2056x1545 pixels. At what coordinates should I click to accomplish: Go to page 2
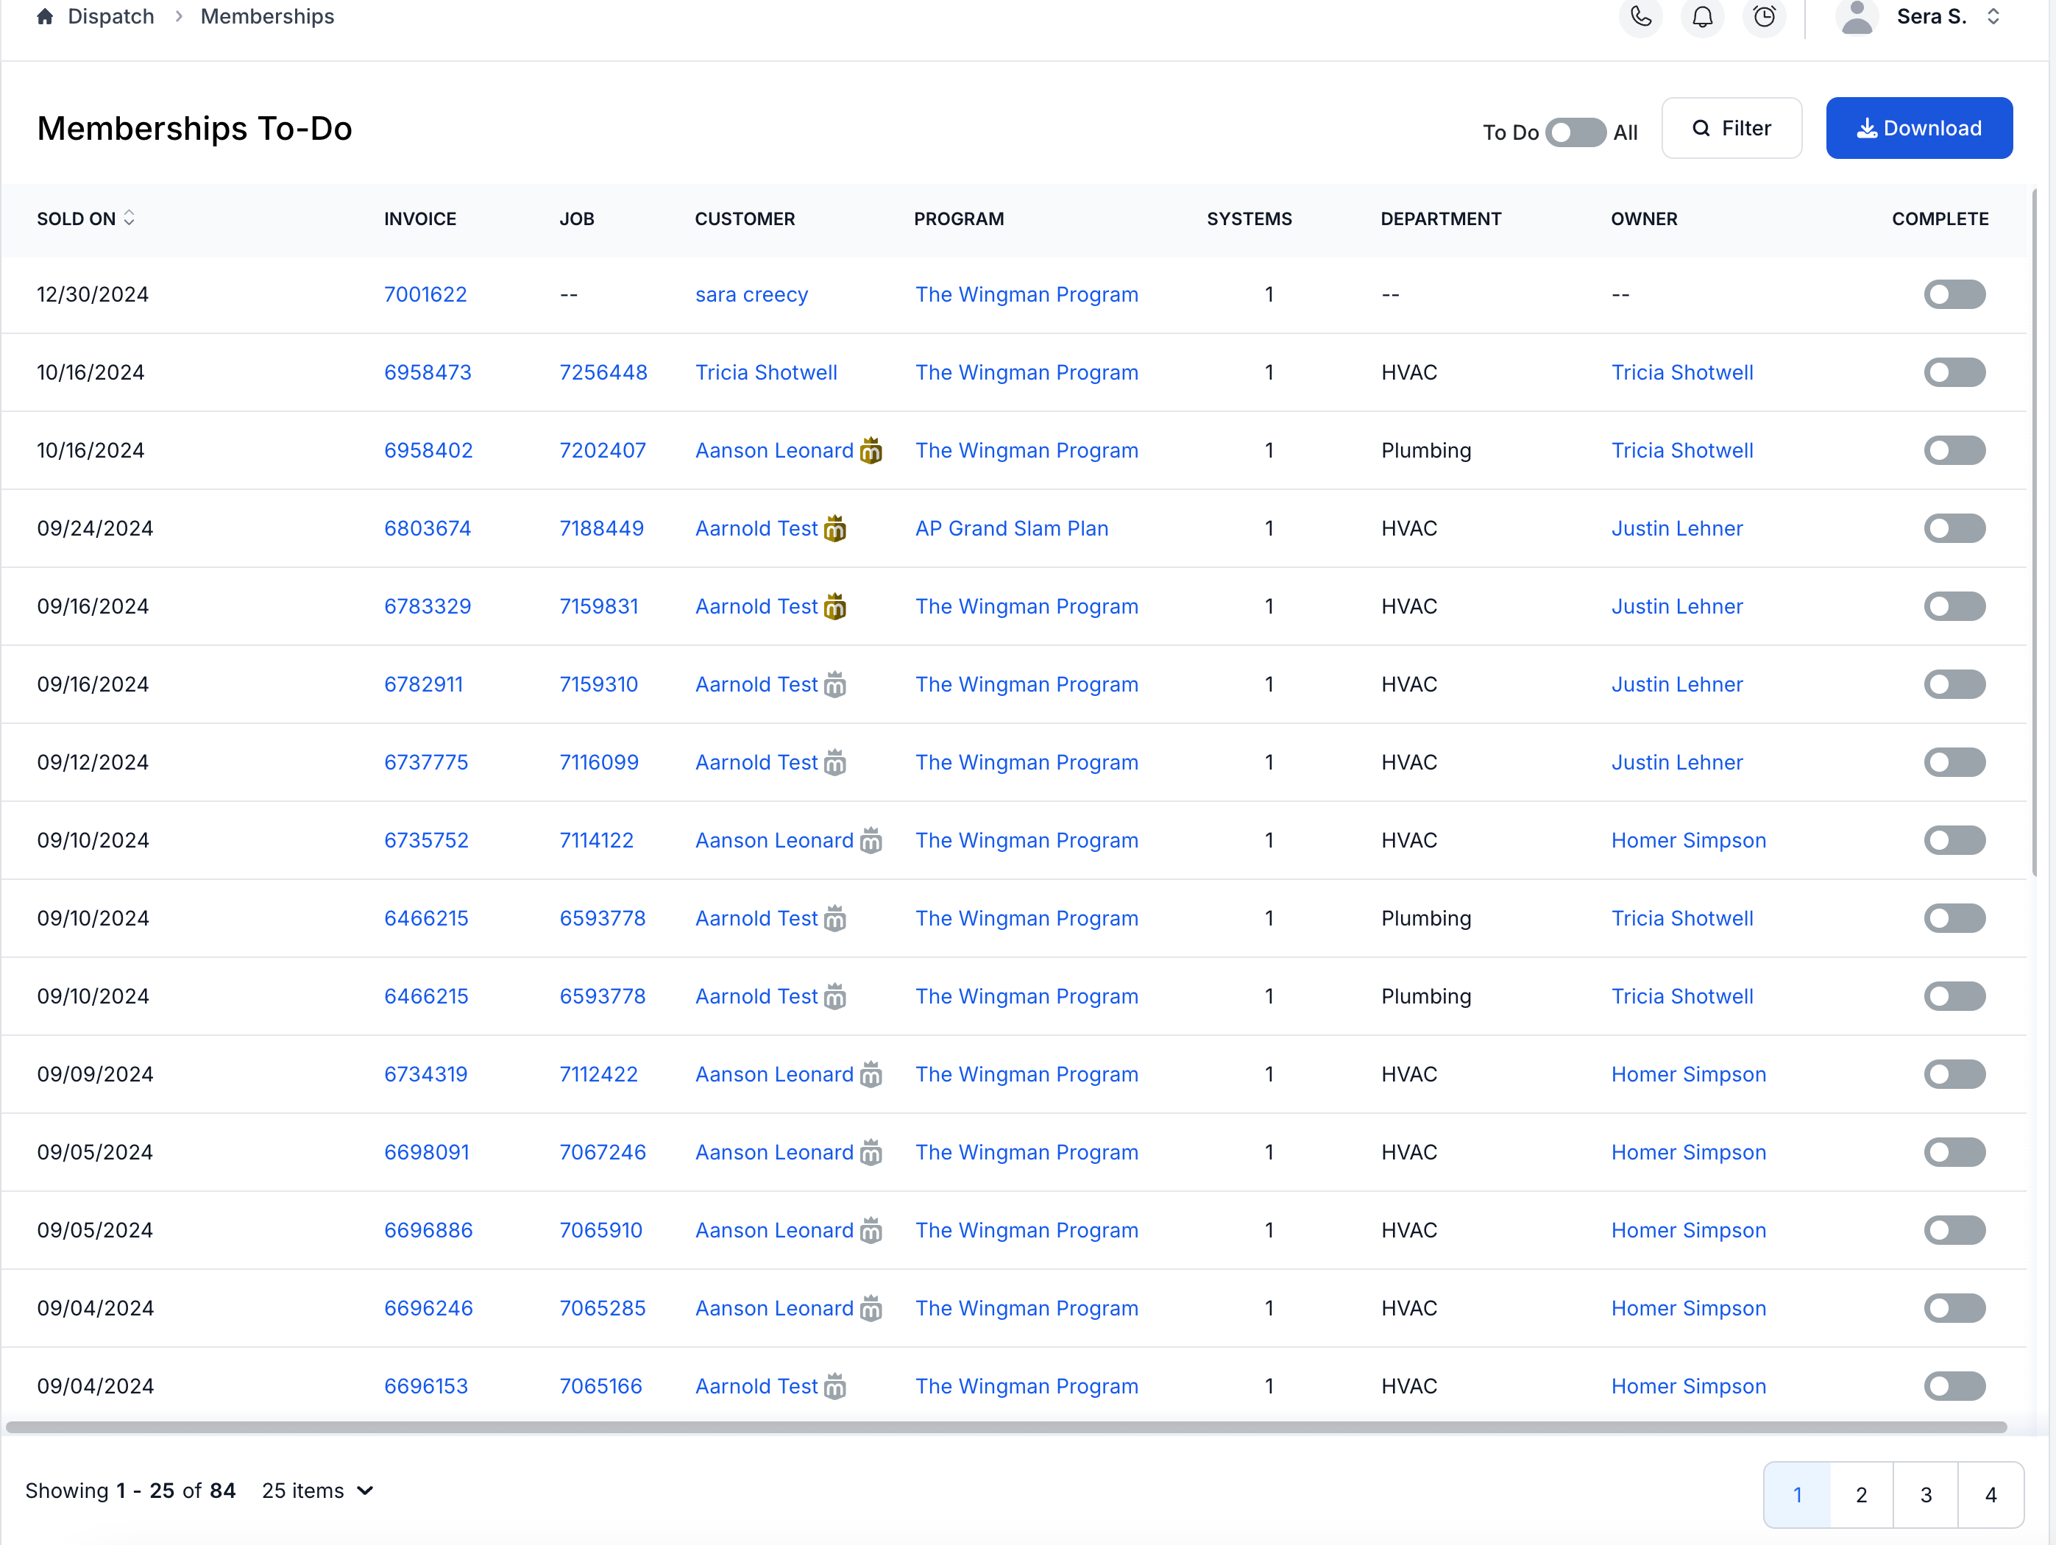(1861, 1495)
